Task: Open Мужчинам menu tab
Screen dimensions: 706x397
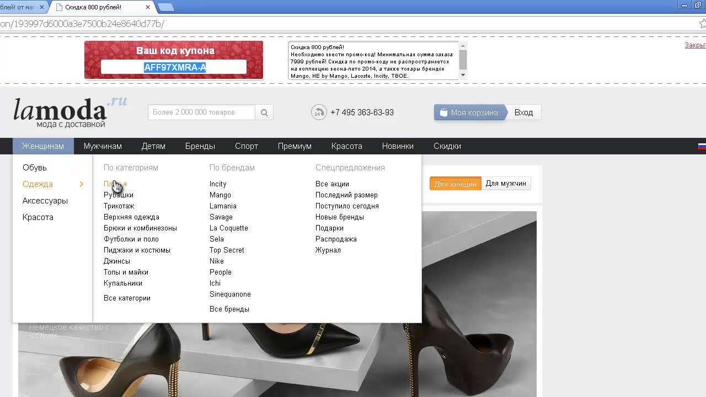Action: [x=103, y=146]
